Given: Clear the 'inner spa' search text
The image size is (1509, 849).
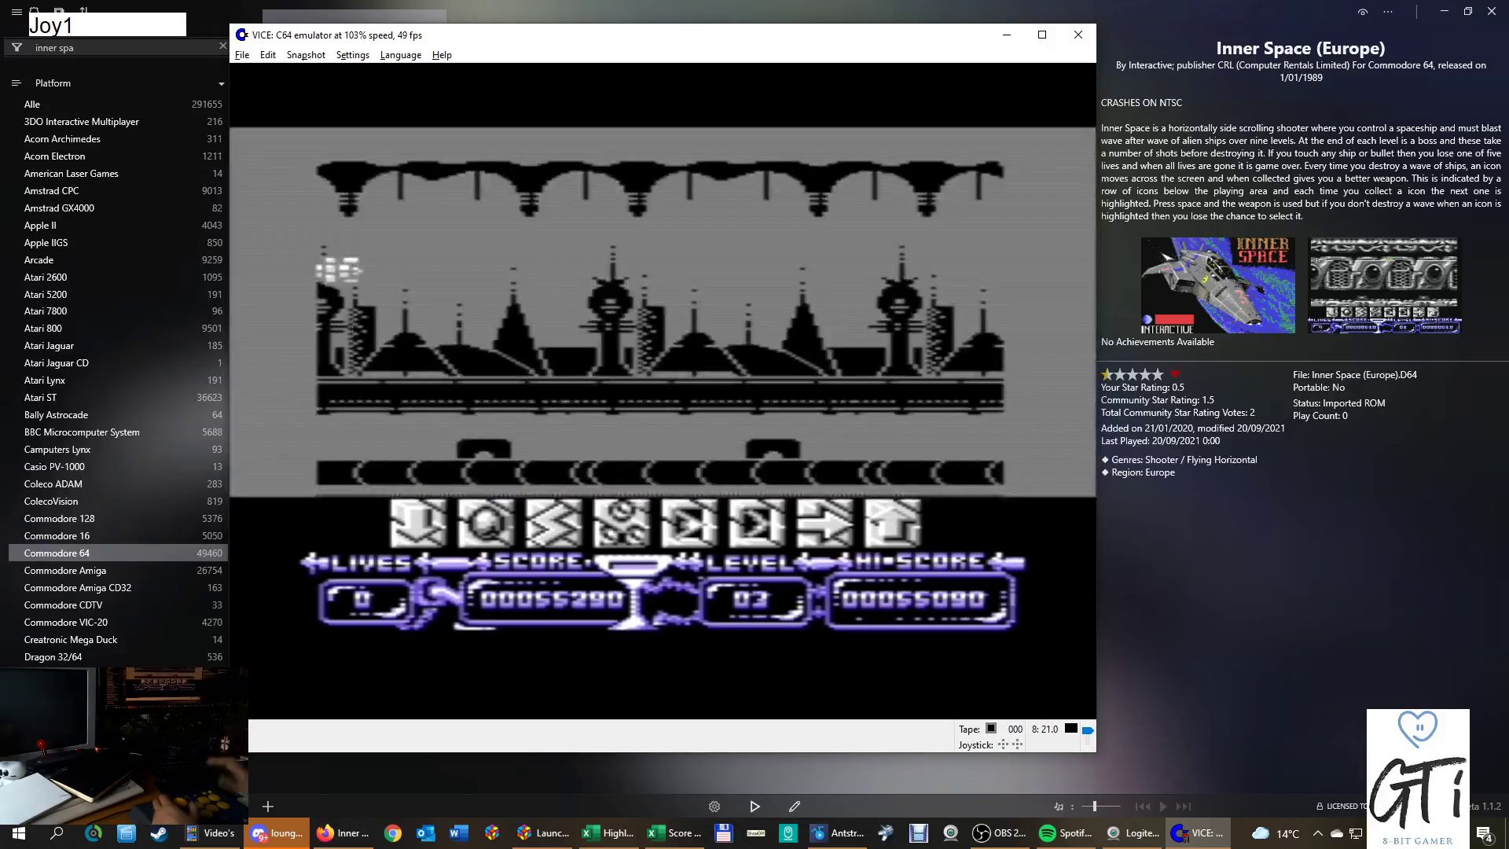Looking at the screenshot, I should (222, 47).
